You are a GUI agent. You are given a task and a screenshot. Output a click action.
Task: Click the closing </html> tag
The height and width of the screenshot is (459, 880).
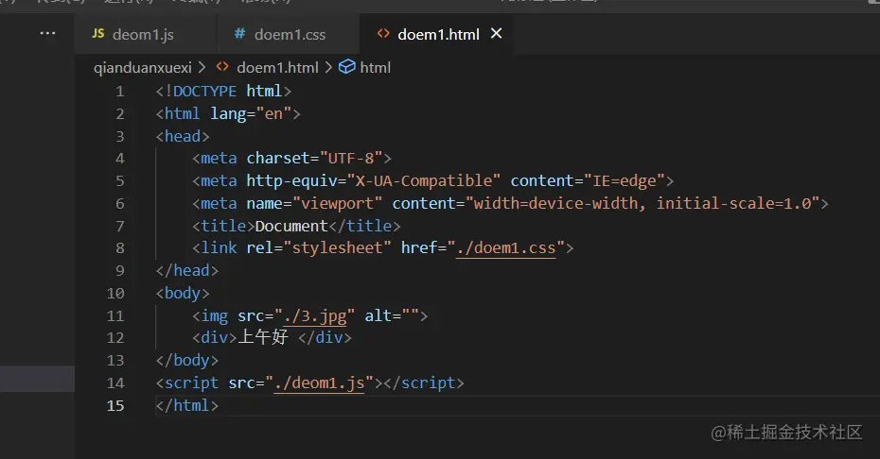[187, 405]
